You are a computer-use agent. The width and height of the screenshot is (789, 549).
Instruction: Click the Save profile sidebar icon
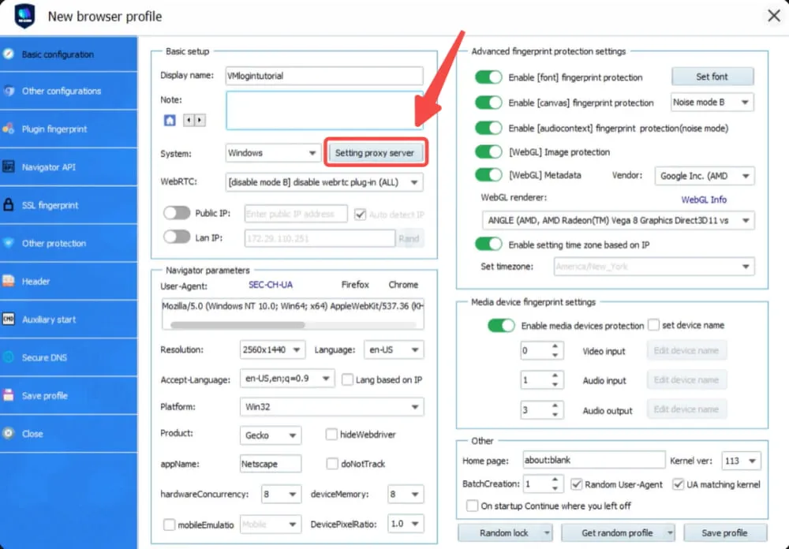pyautogui.click(x=9, y=395)
